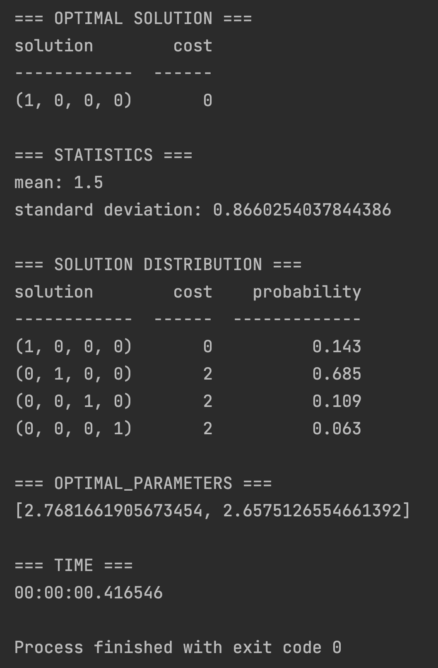
Task: Click the OPTIMAL_PARAMETERS header line
Action: pyautogui.click(x=143, y=484)
